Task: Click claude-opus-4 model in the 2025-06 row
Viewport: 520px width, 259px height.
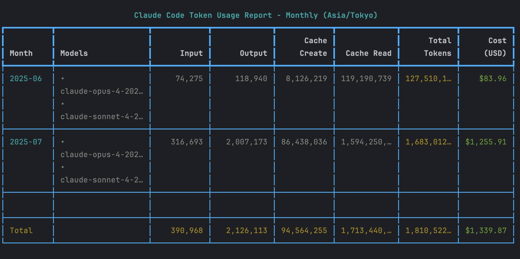Action: click(x=102, y=91)
